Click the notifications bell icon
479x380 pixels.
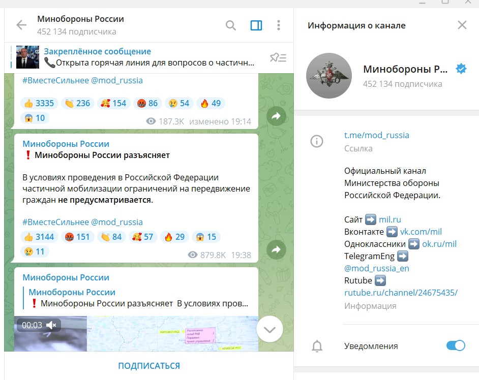click(x=317, y=346)
